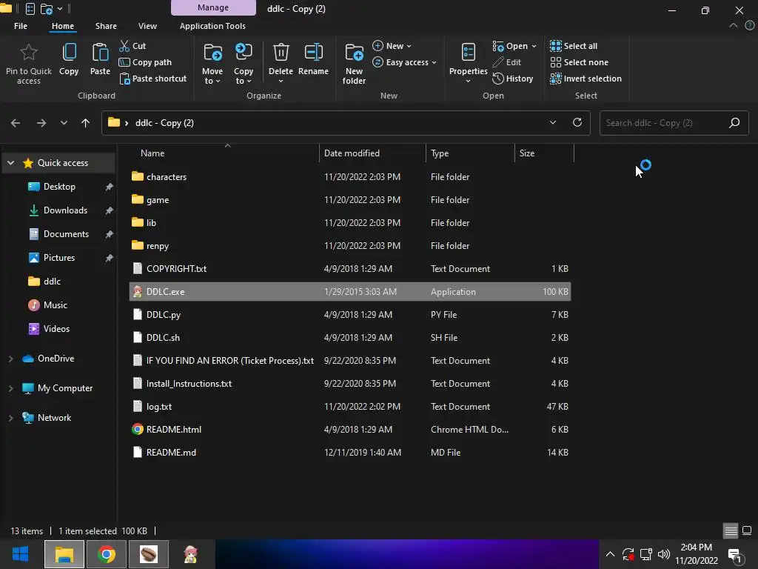This screenshot has width=758, height=569.
Task: Refresh the ddlc - Copy (2) folder
Action: point(577,122)
